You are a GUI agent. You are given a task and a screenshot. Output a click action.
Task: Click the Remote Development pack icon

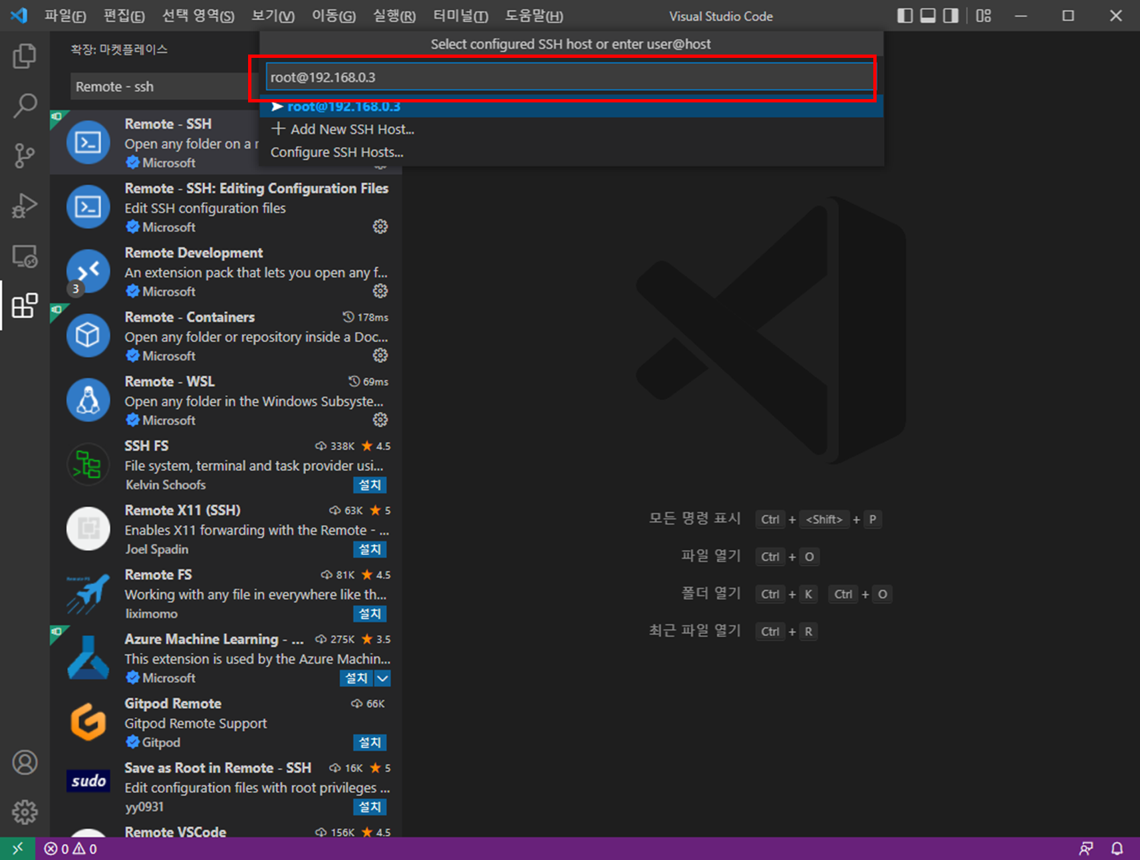(x=88, y=271)
